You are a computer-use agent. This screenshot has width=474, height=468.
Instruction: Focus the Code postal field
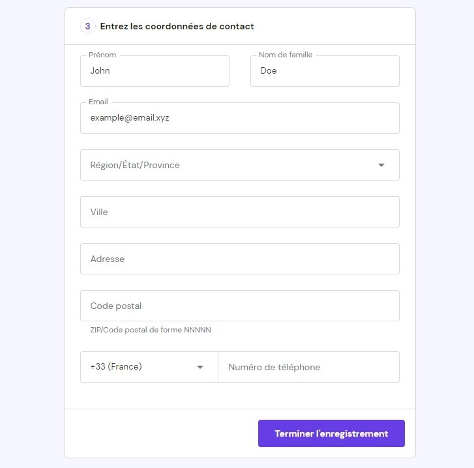tap(239, 306)
